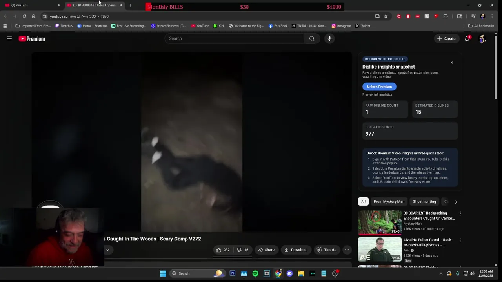Image resolution: width=502 pixels, height=282 pixels.
Task: Bookmark this page with the star icon
Action: click(x=386, y=16)
